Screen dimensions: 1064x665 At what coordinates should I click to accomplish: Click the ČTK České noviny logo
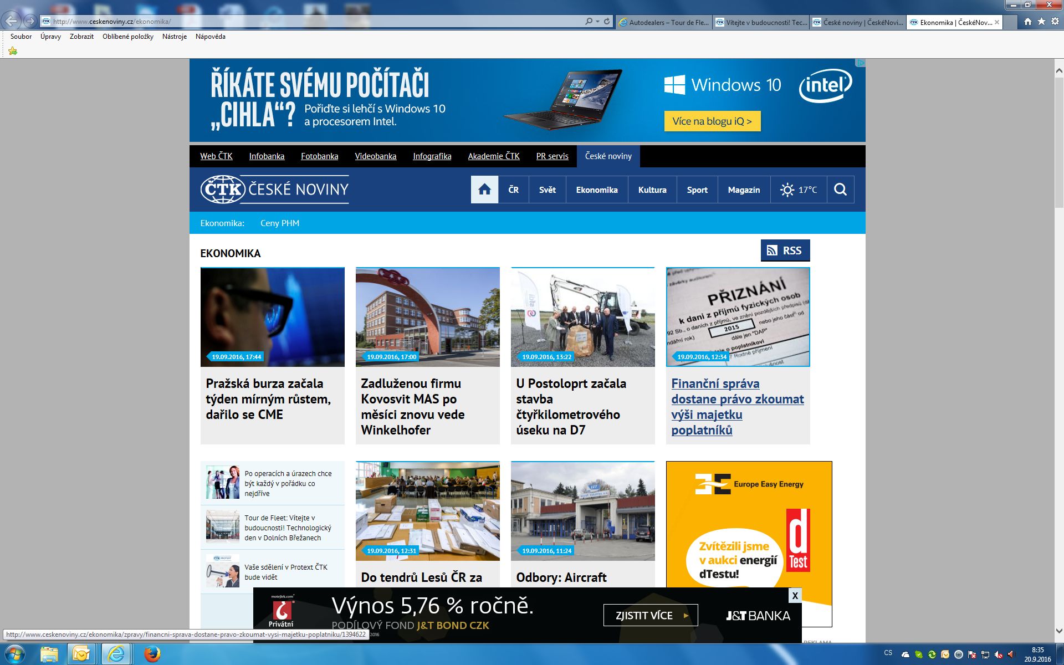[x=274, y=190]
